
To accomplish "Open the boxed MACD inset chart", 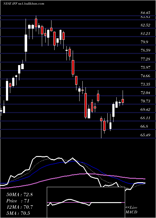I will [86, 202].
